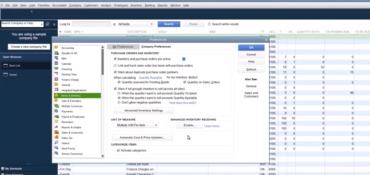Enable Link and track sales order line items
Screen dimensions: 370x175
(x=115, y=65)
